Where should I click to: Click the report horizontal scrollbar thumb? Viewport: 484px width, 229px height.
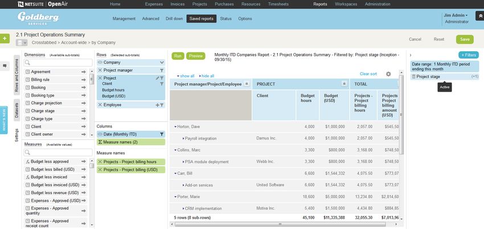(x=280, y=224)
